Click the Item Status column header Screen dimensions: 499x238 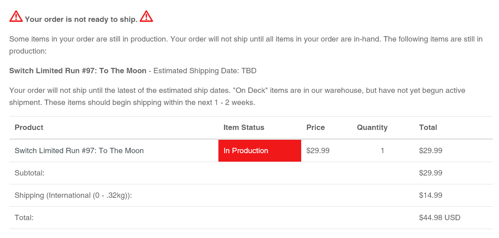pos(244,127)
